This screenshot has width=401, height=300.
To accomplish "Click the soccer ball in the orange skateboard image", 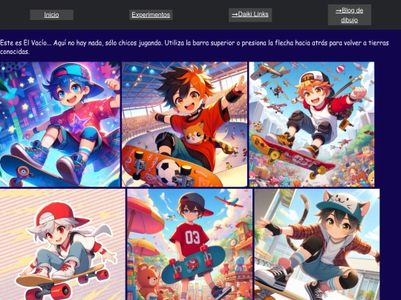I will click(168, 172).
